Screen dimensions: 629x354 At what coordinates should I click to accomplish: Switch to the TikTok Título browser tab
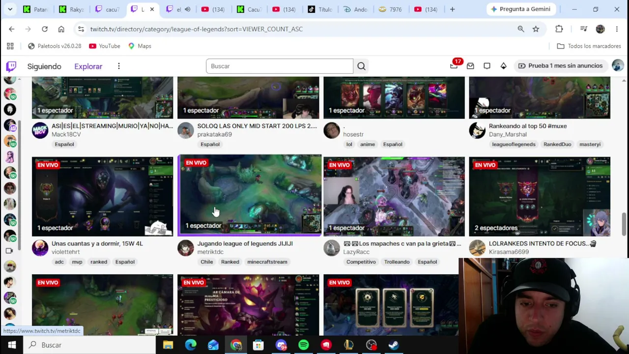[x=320, y=9]
